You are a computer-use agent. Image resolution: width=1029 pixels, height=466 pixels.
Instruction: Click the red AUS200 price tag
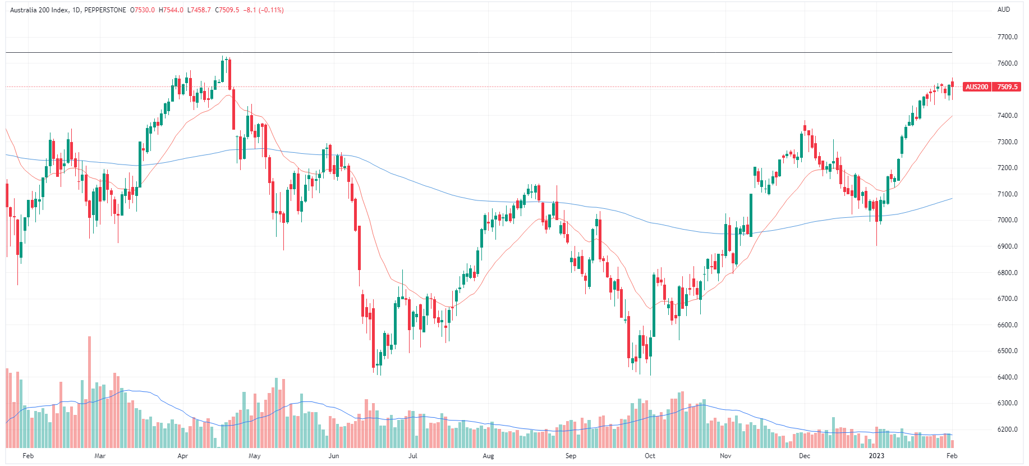click(x=977, y=87)
